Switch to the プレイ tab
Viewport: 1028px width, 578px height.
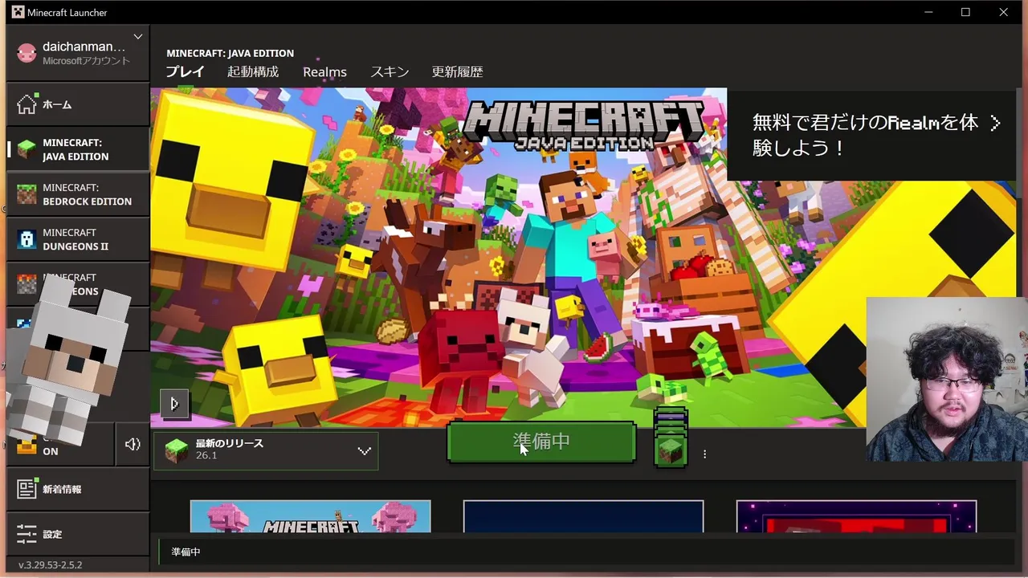(185, 71)
